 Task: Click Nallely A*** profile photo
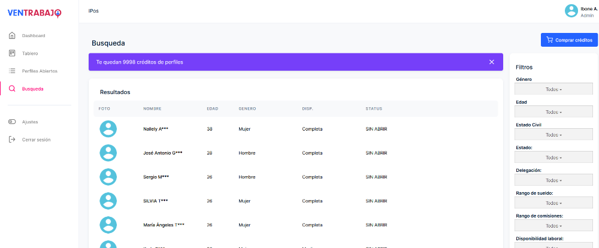point(108,129)
